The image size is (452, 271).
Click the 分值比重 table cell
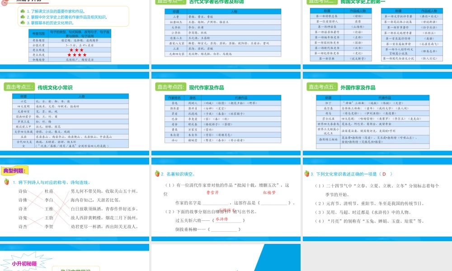click(x=38, y=45)
